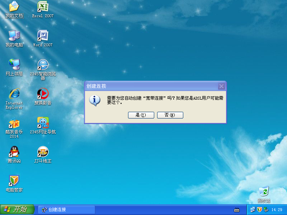Click the blue info icon in dialog
The height and width of the screenshot is (215, 287).
click(95, 100)
